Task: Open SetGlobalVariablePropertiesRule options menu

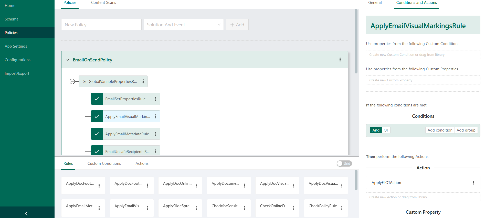Action: [x=143, y=81]
